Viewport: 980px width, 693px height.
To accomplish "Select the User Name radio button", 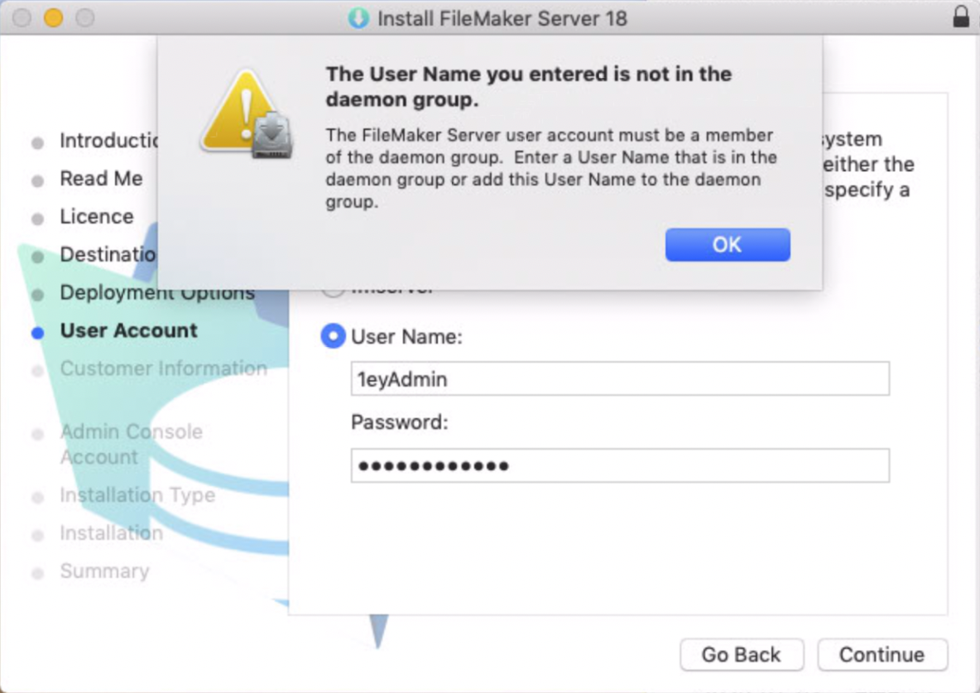I will tap(333, 336).
